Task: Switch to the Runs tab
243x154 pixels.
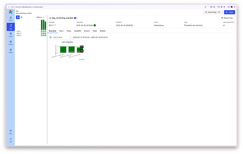Action: point(61,31)
